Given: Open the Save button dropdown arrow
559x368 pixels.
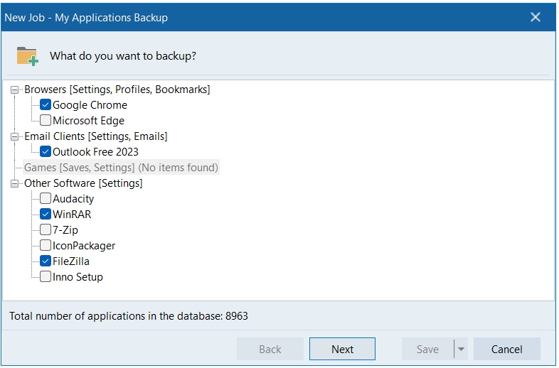Looking at the screenshot, I should coord(461,349).
